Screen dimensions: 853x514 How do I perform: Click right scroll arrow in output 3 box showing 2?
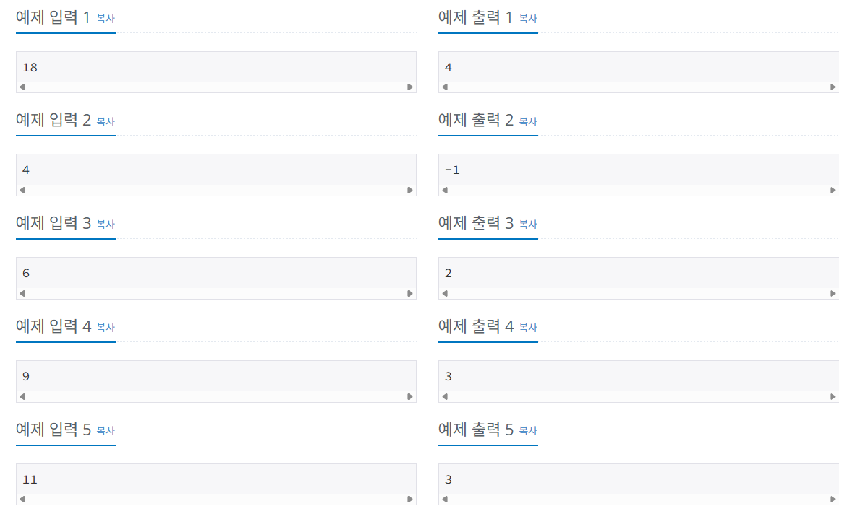click(x=832, y=294)
